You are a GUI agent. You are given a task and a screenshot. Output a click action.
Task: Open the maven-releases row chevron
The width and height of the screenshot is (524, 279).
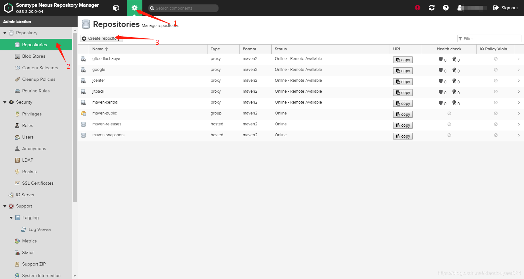point(519,124)
